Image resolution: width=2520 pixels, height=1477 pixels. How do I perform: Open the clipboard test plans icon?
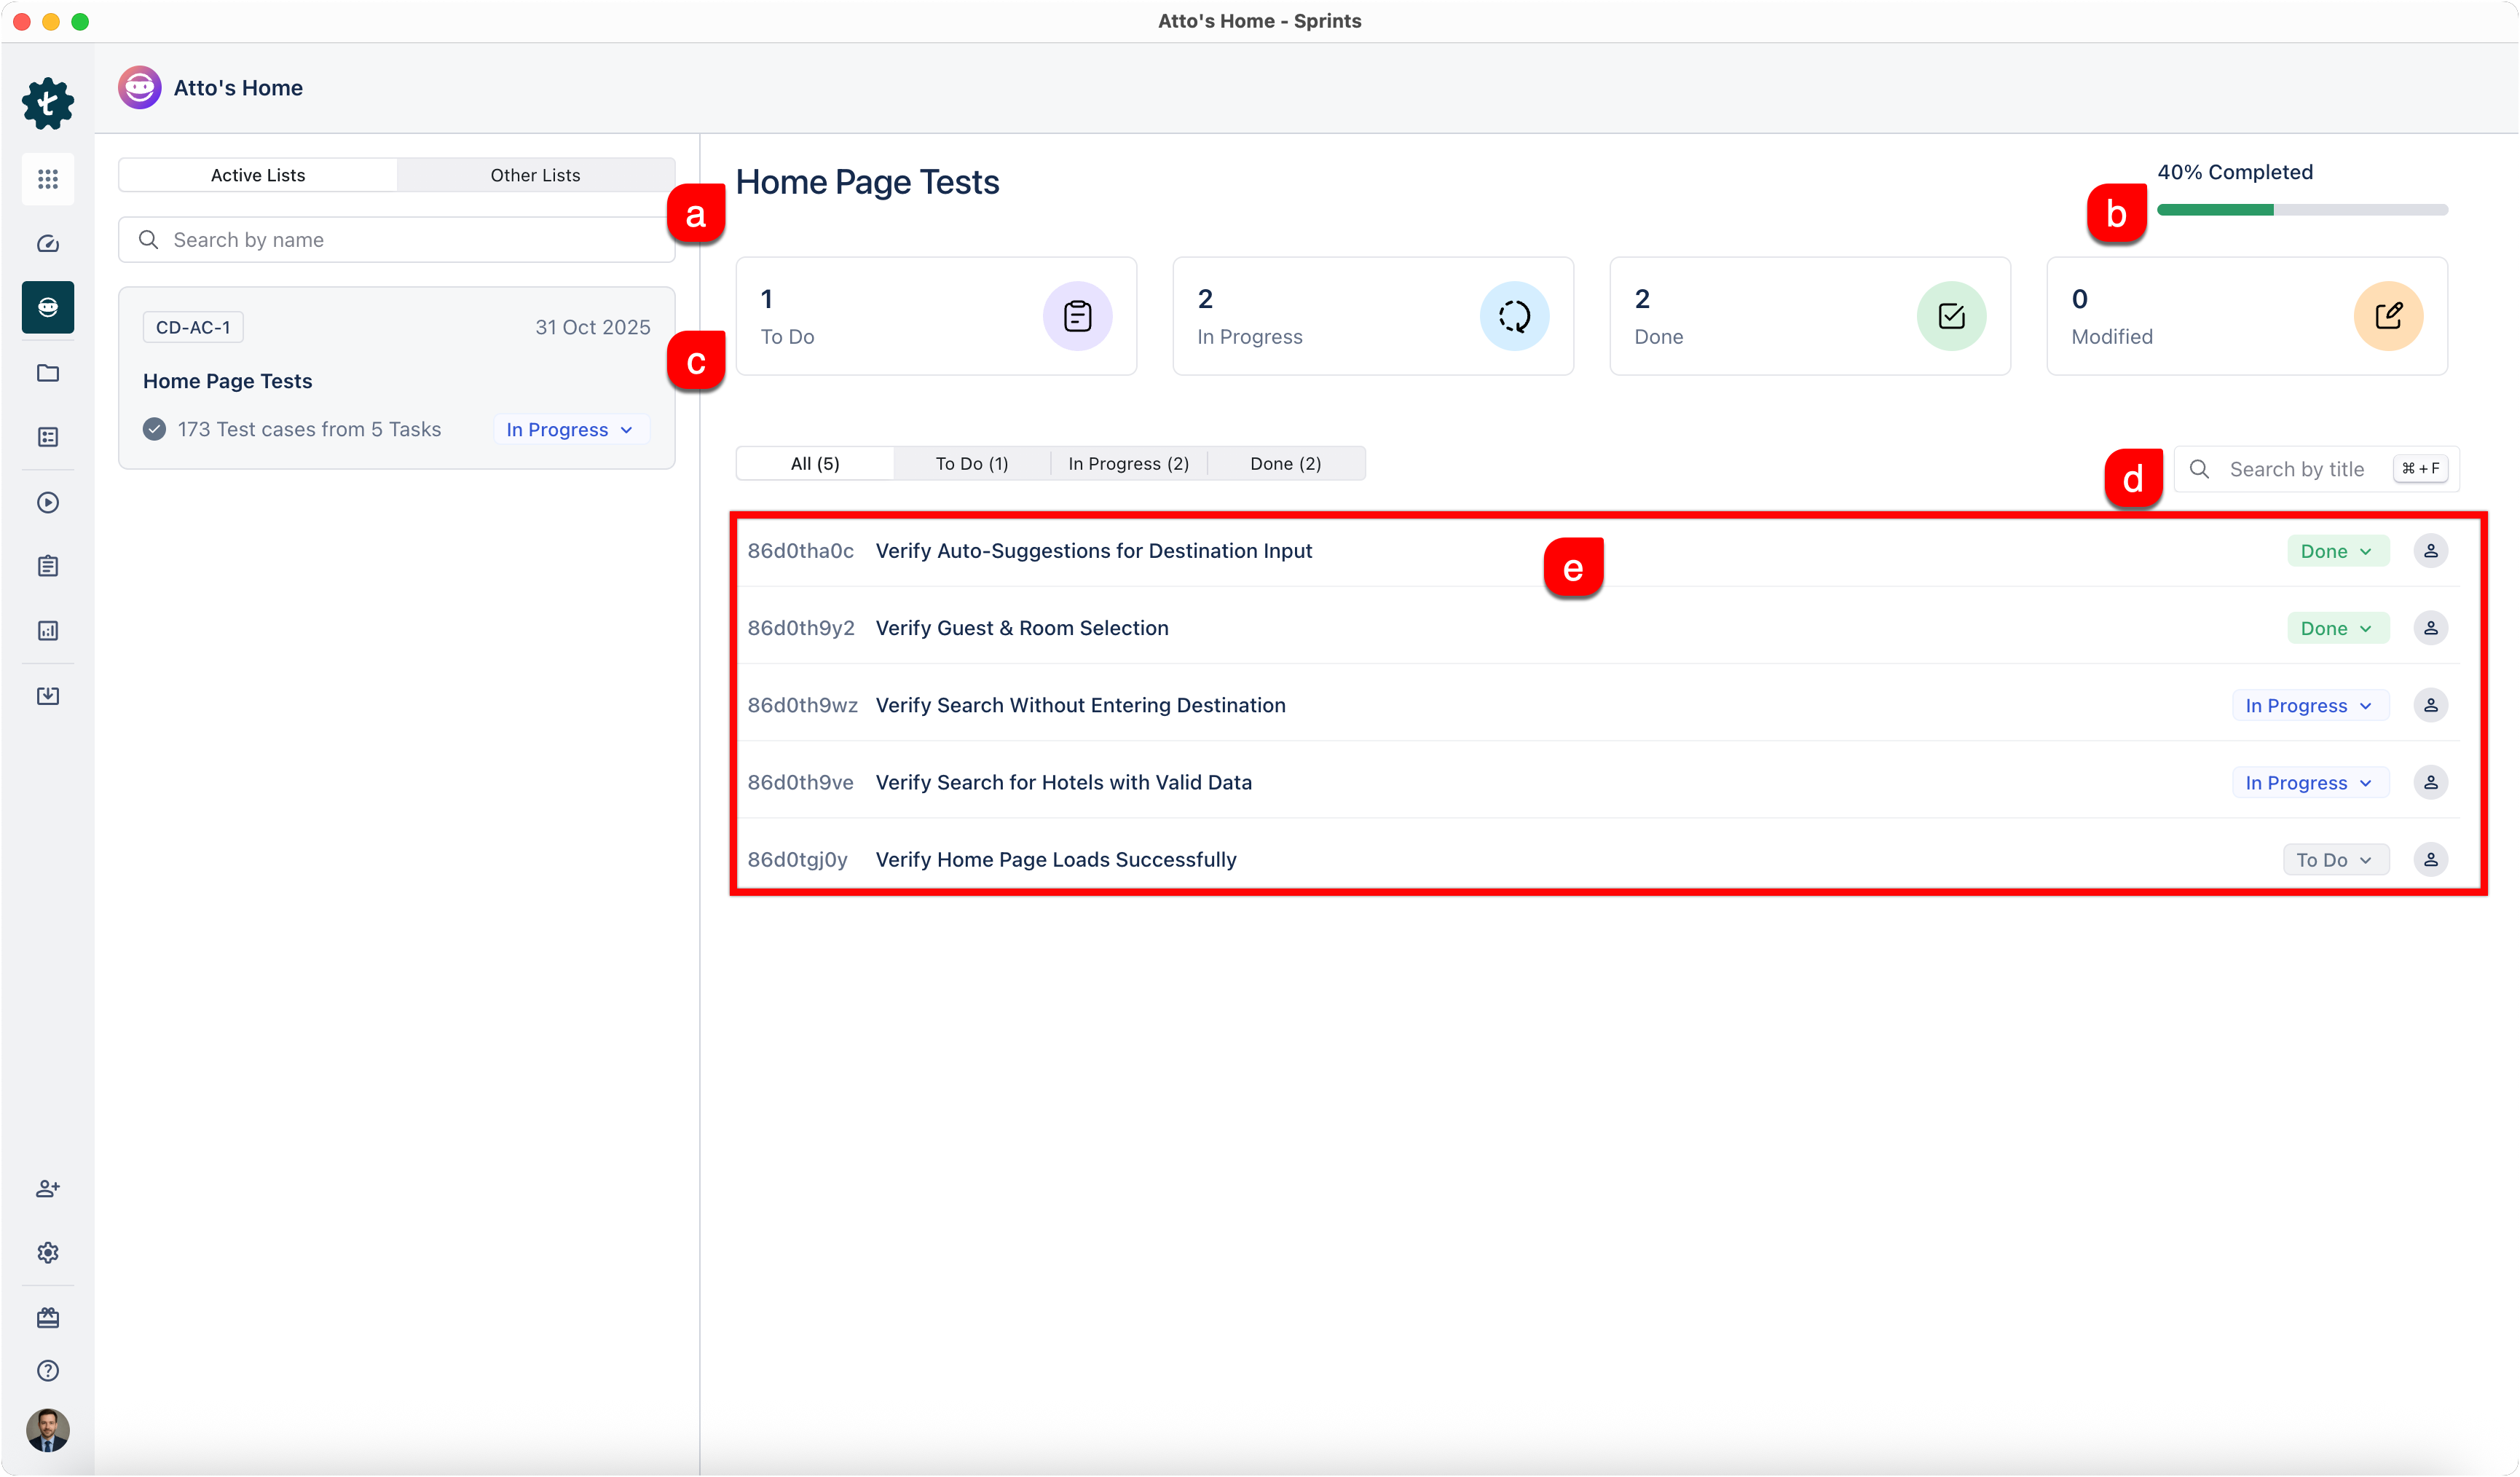tap(48, 566)
